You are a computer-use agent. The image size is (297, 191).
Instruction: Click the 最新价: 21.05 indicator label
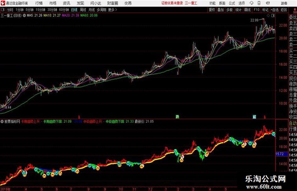point(144,122)
